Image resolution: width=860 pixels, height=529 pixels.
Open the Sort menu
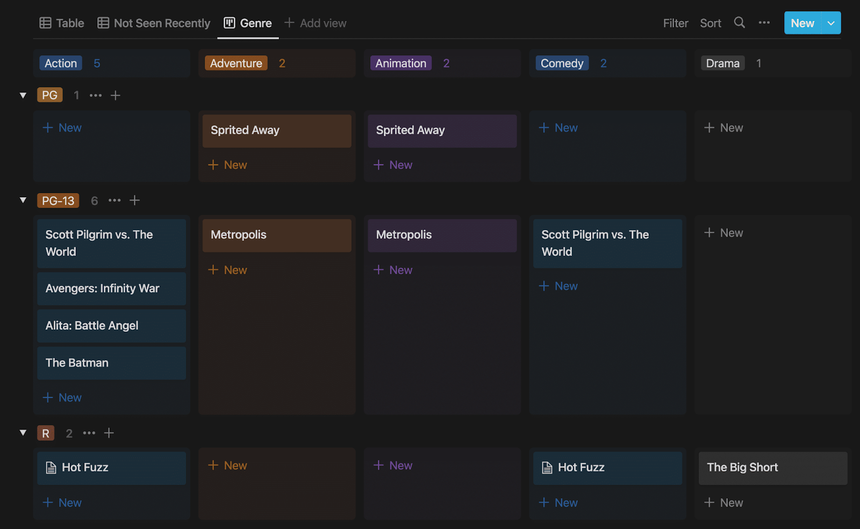point(711,23)
